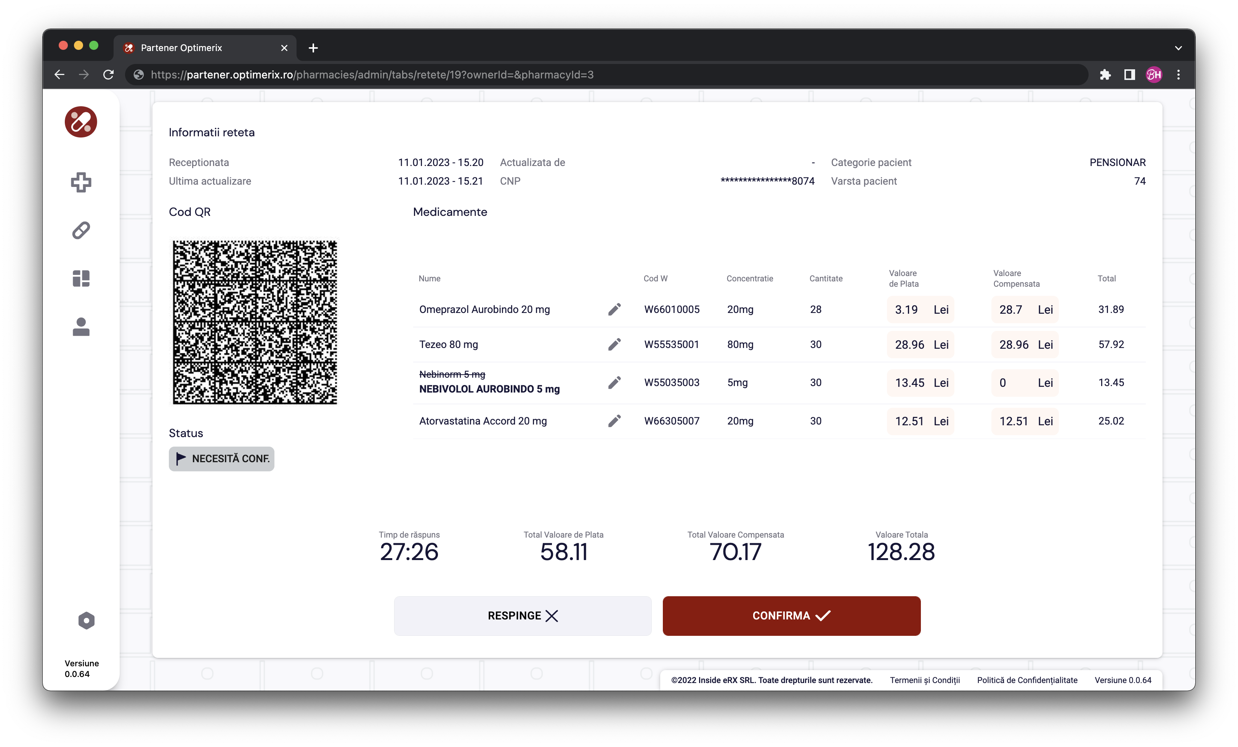This screenshot has width=1238, height=747.
Task: Click the Atorvastatina Accord 20 mg name
Action: pyautogui.click(x=483, y=421)
